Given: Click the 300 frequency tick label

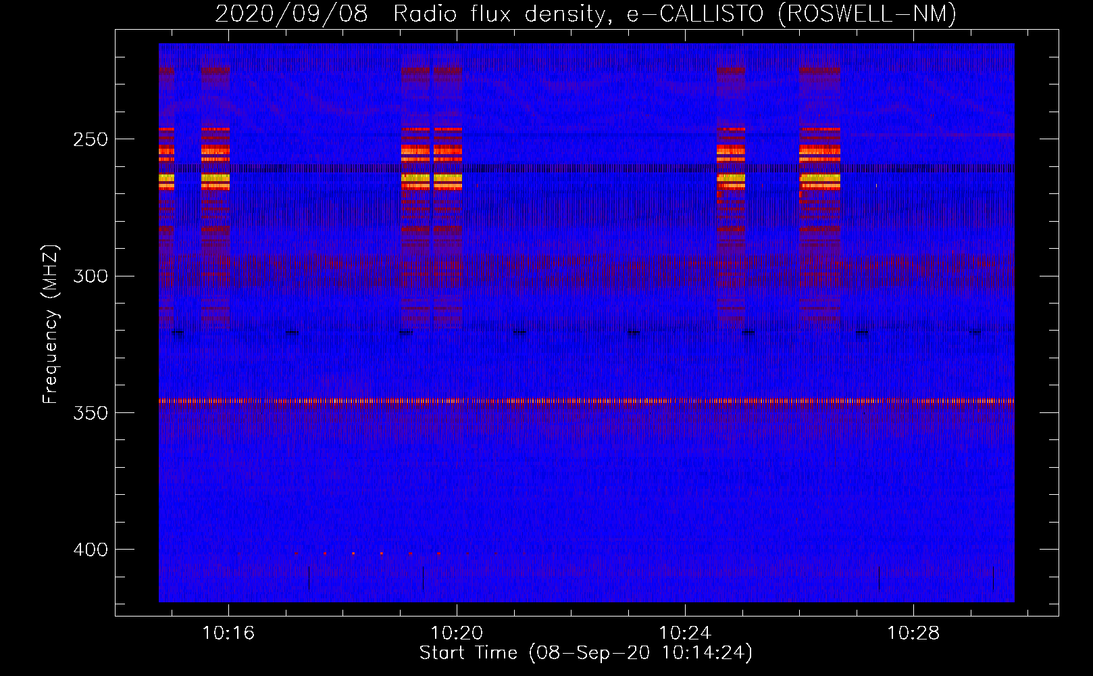Looking at the screenshot, I should [x=91, y=276].
